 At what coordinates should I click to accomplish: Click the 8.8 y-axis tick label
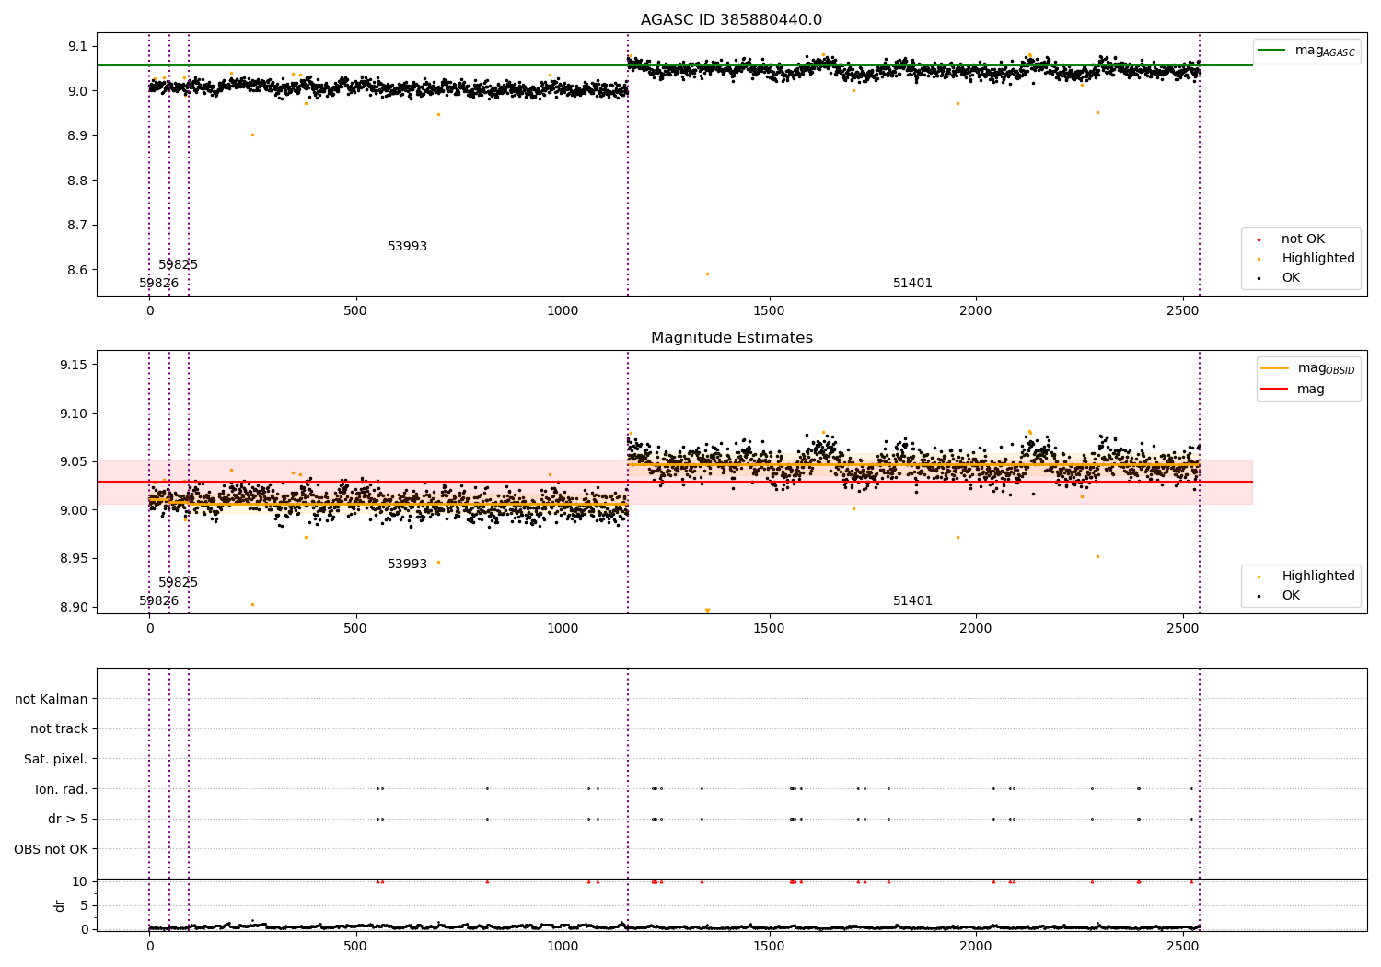pyautogui.click(x=77, y=181)
